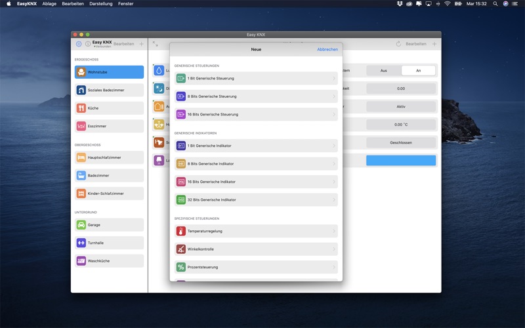Open Spotlight search in the menu bar
525x328 pixels.
click(x=495, y=4)
